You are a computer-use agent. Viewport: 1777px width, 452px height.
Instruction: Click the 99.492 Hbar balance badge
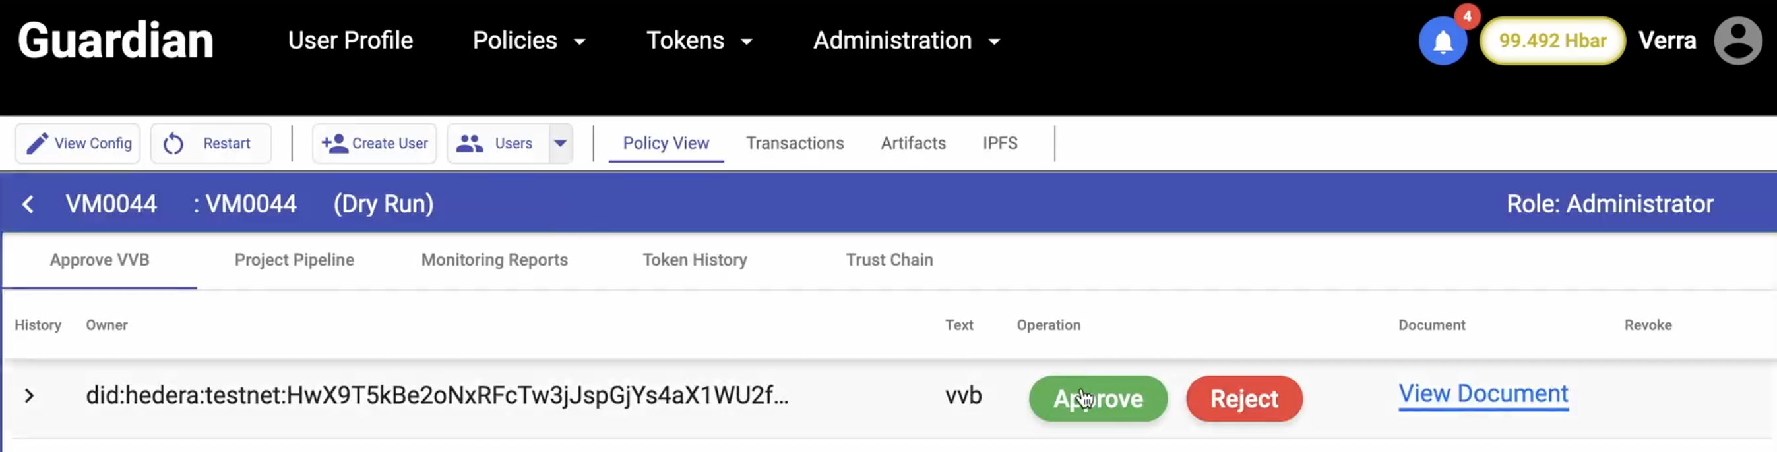pos(1552,41)
